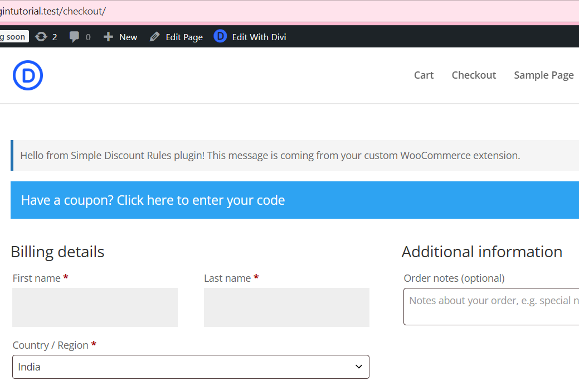
Task: Expand the Country / Region dropdown showing India
Action: (x=191, y=367)
